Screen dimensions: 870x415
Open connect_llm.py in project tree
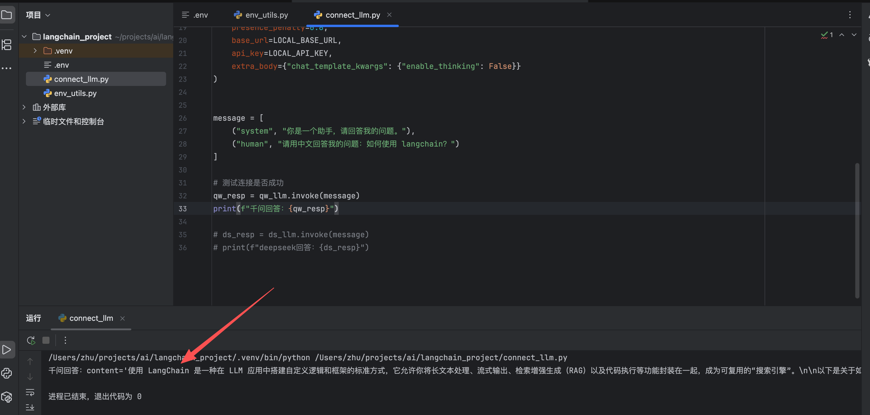point(96,79)
